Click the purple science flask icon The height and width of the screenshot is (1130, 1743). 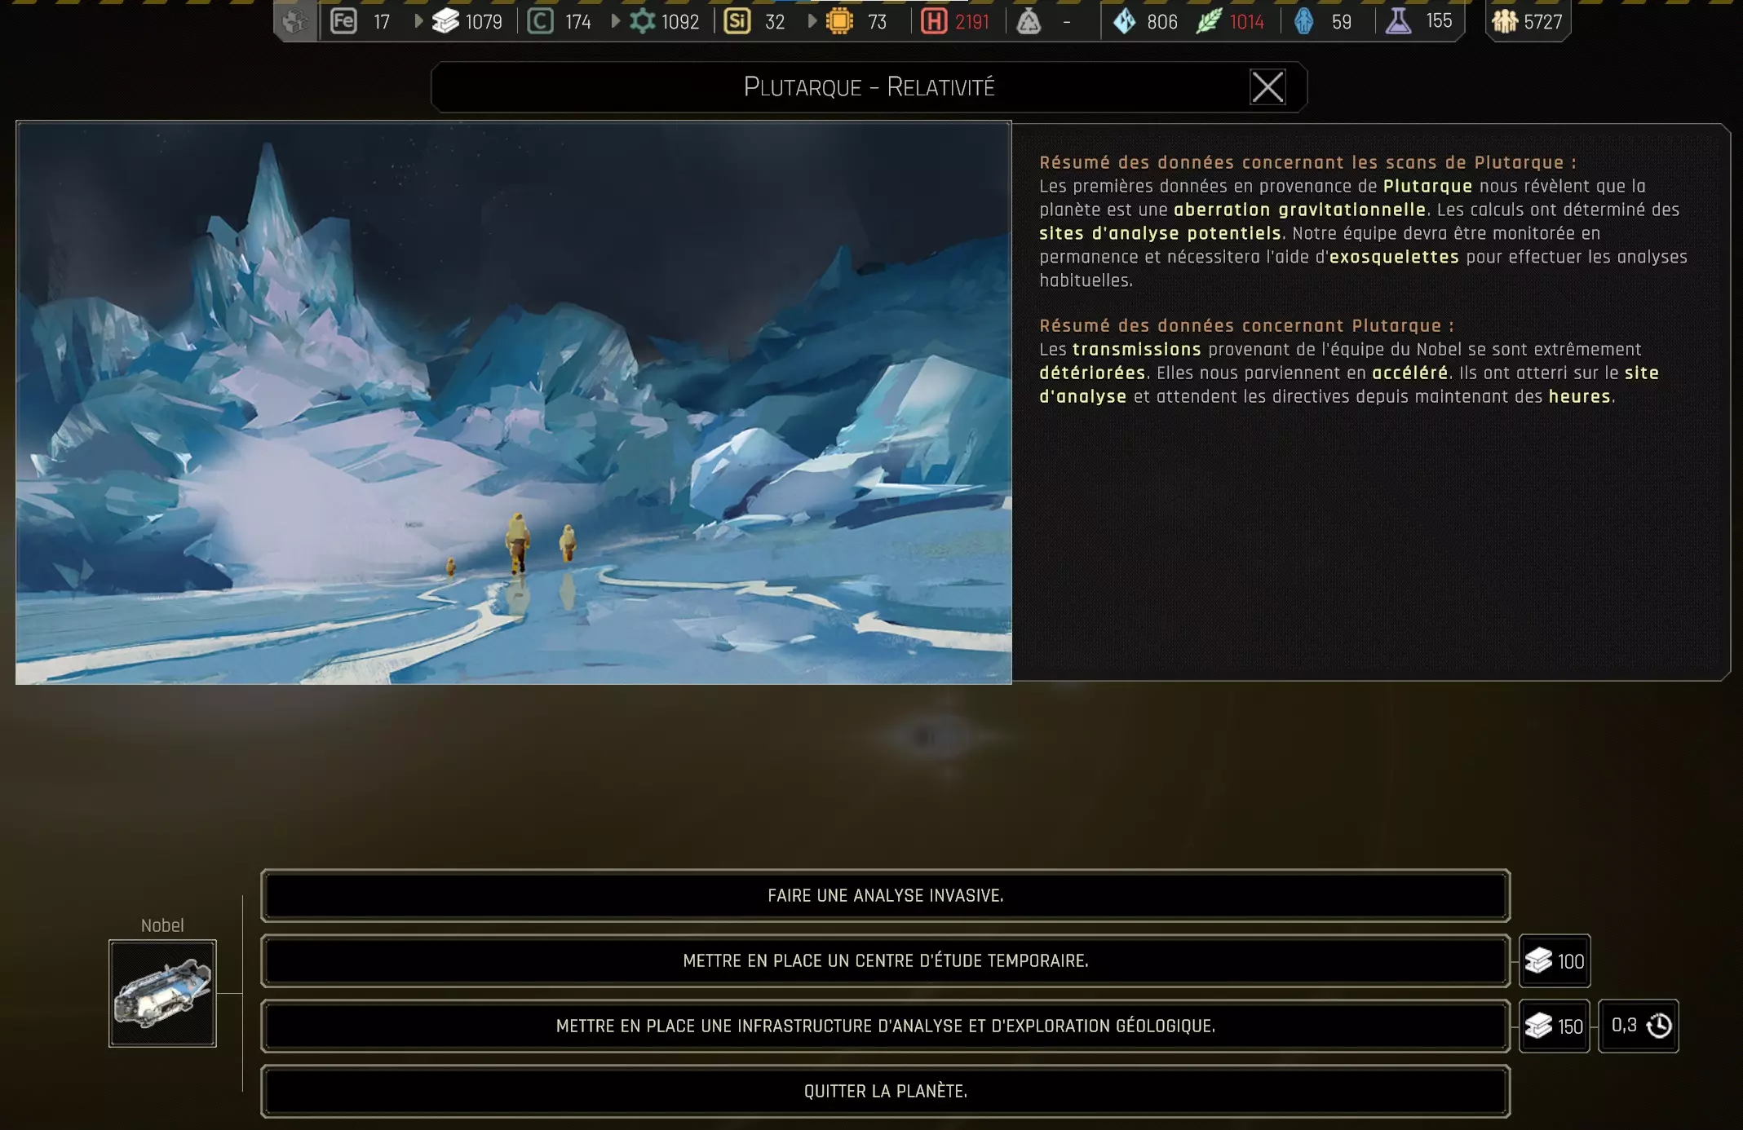click(1398, 21)
